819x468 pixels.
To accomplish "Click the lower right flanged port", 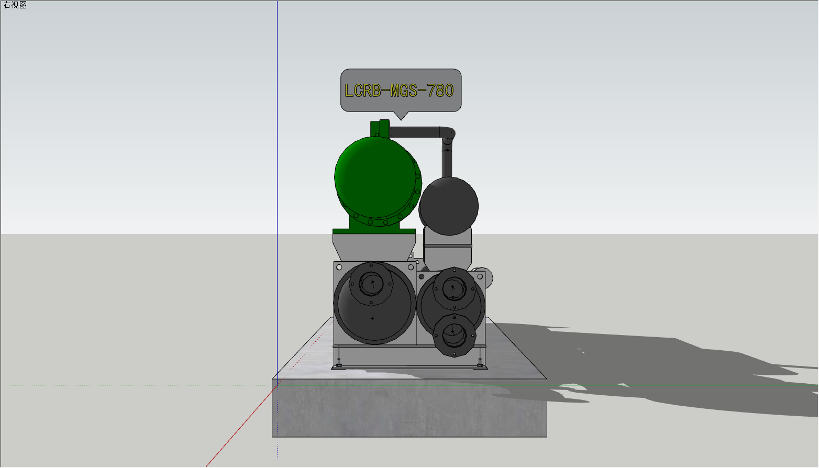I will tap(454, 335).
